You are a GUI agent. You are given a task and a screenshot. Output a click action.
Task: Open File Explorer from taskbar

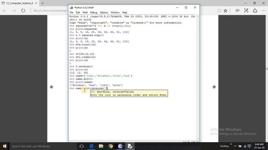(x=101, y=146)
